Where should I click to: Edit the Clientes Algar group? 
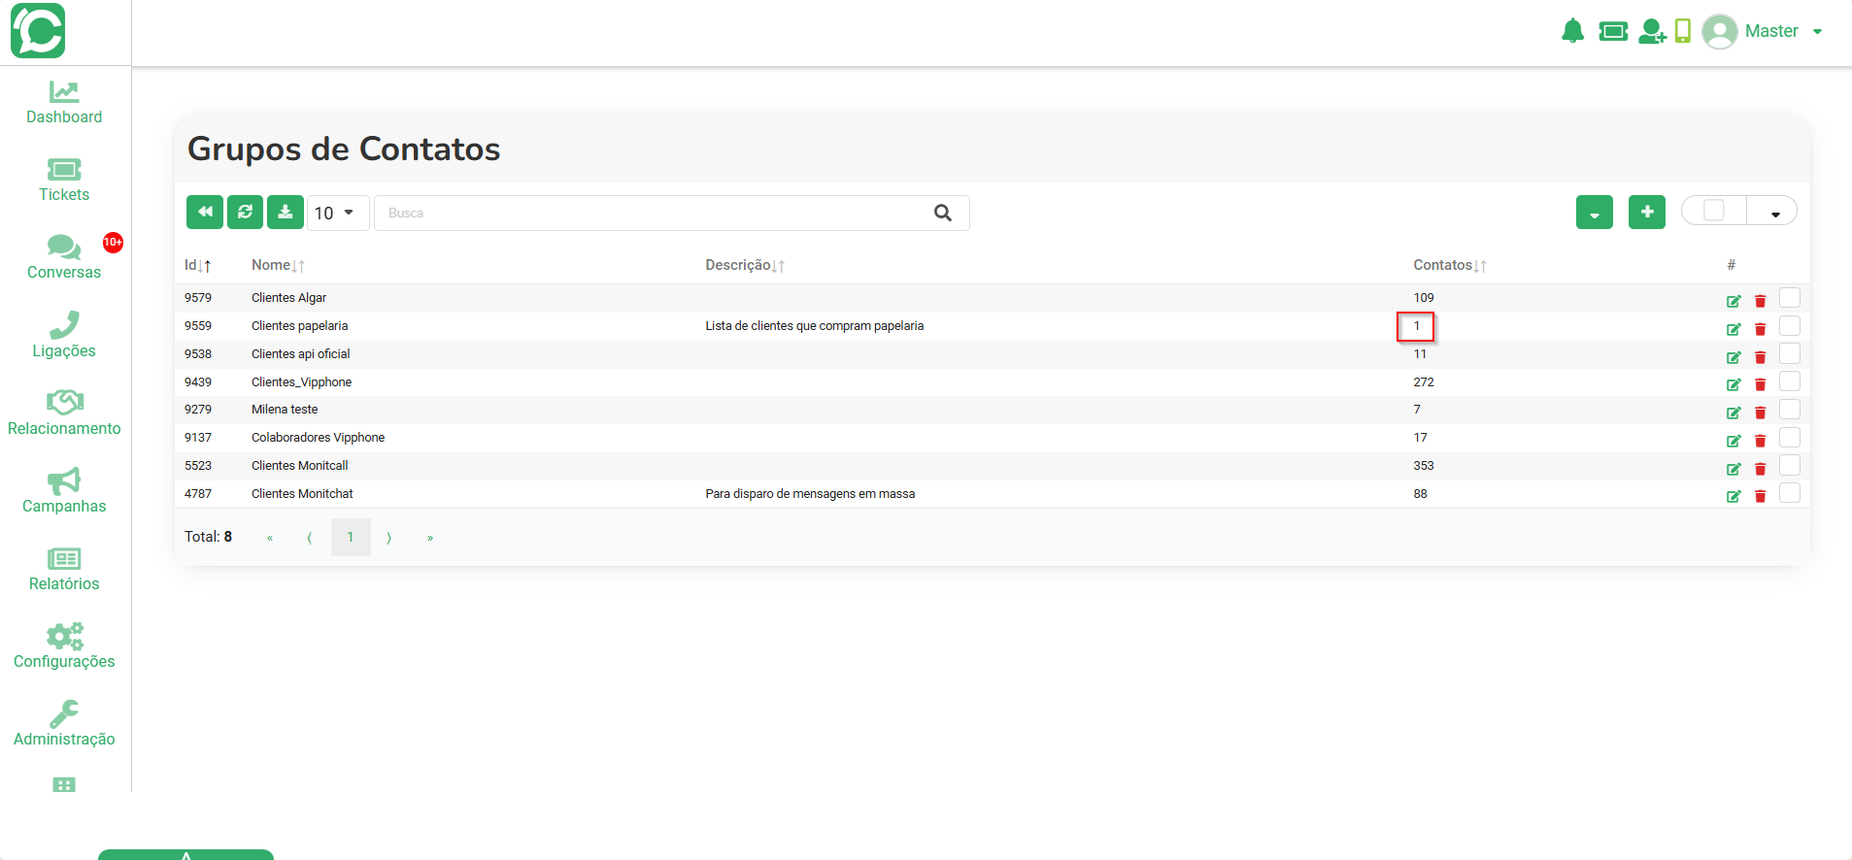coord(1734,301)
